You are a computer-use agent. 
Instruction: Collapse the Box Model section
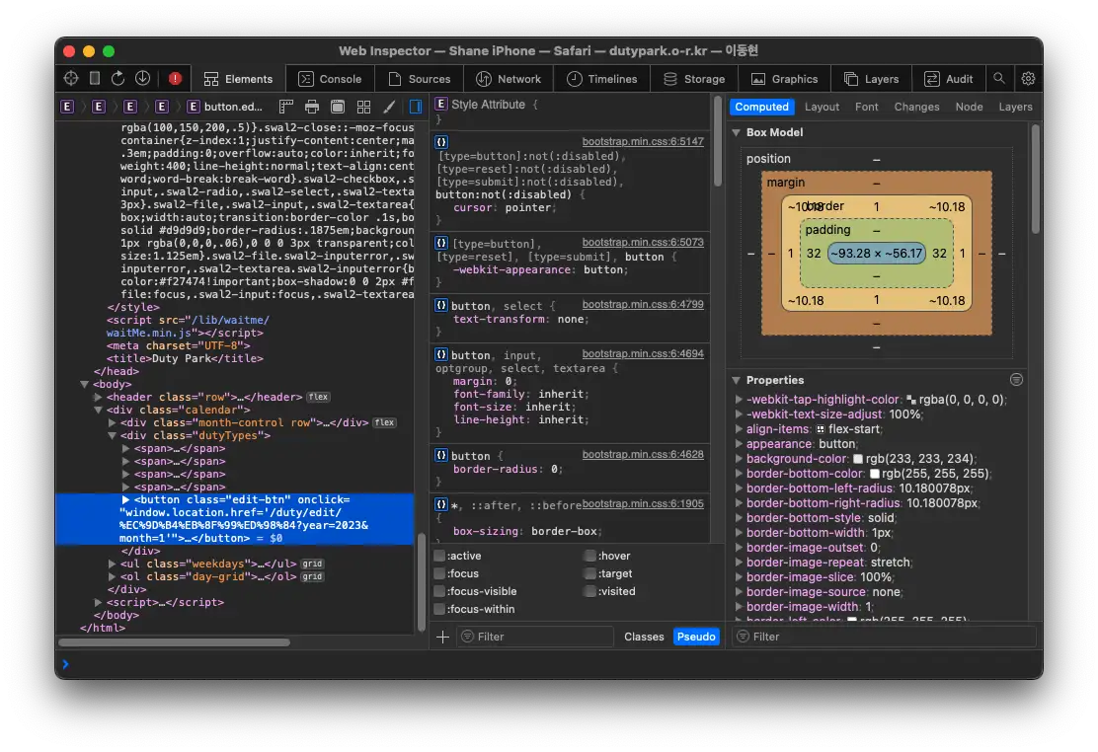pyautogui.click(x=737, y=132)
